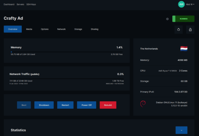Open the Dashboard nav link

tap(9, 5)
